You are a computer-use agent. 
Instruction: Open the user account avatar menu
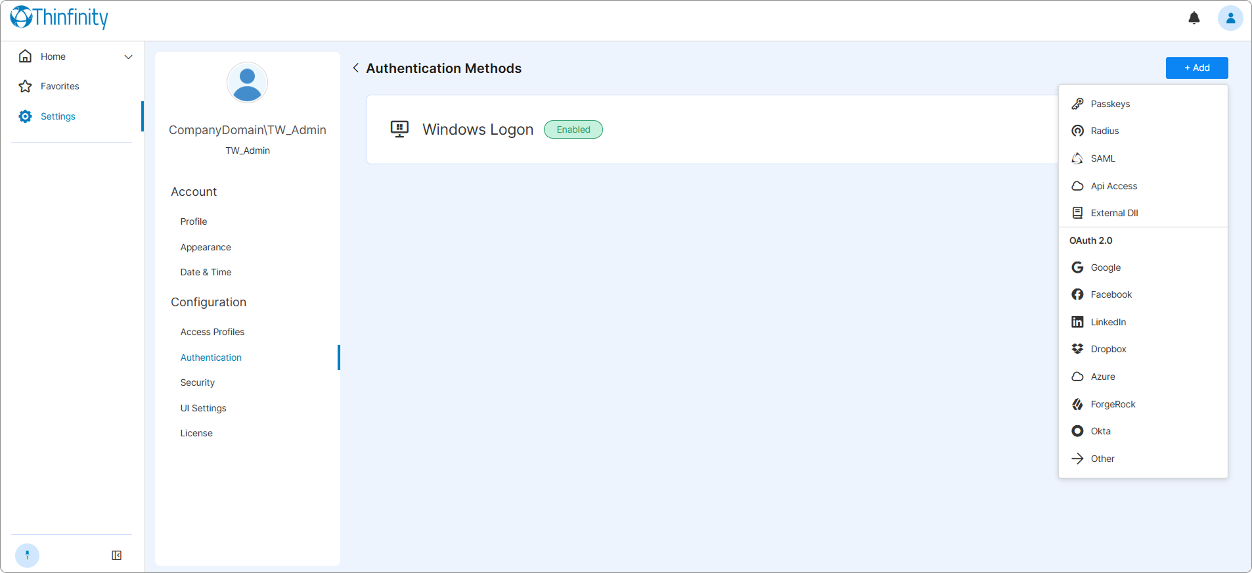1230,18
